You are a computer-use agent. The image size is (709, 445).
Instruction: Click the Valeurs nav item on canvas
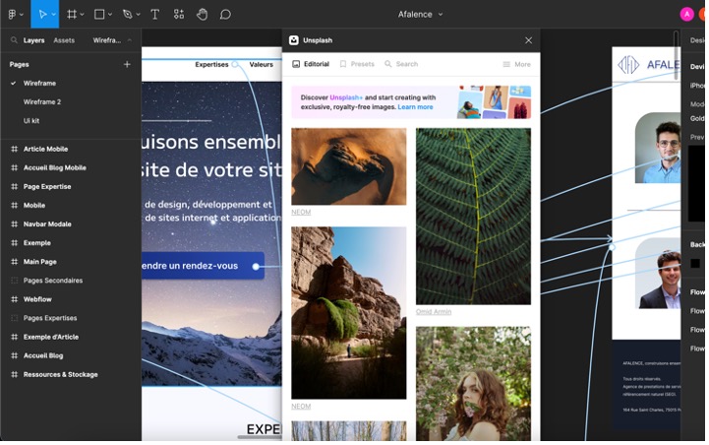point(262,64)
